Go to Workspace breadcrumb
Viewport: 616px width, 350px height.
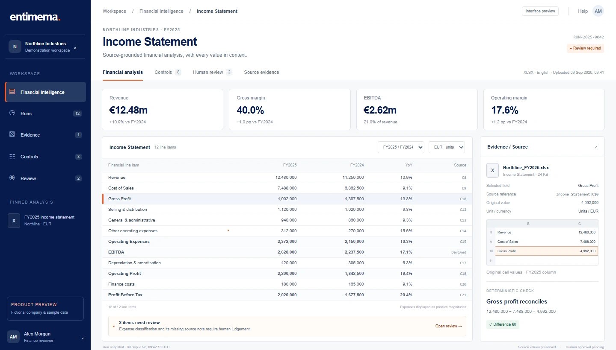pyautogui.click(x=114, y=11)
